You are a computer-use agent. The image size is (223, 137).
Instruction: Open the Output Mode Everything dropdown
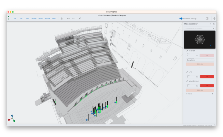(x=200, y=60)
